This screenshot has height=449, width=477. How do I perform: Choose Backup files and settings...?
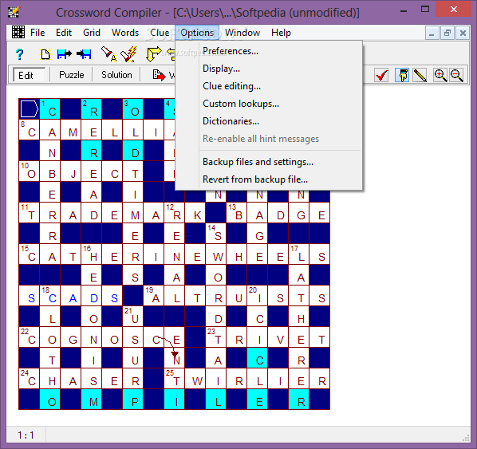click(269, 162)
